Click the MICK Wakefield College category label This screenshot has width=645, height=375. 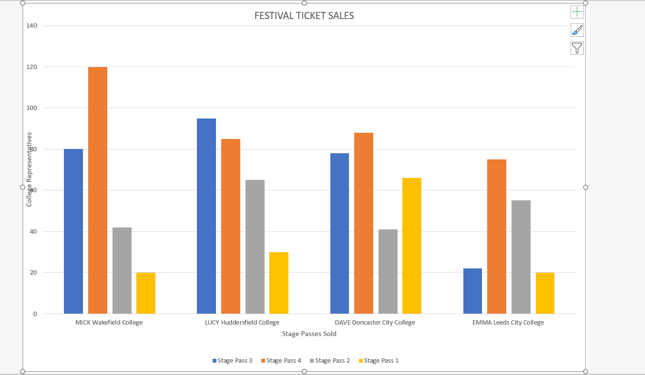(x=109, y=323)
